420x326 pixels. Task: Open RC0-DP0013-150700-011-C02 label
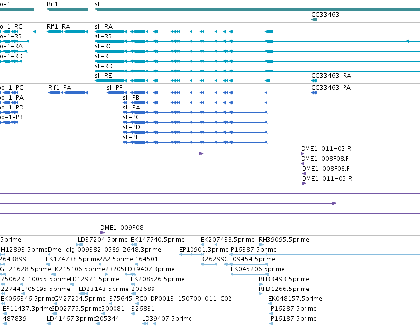point(183,299)
